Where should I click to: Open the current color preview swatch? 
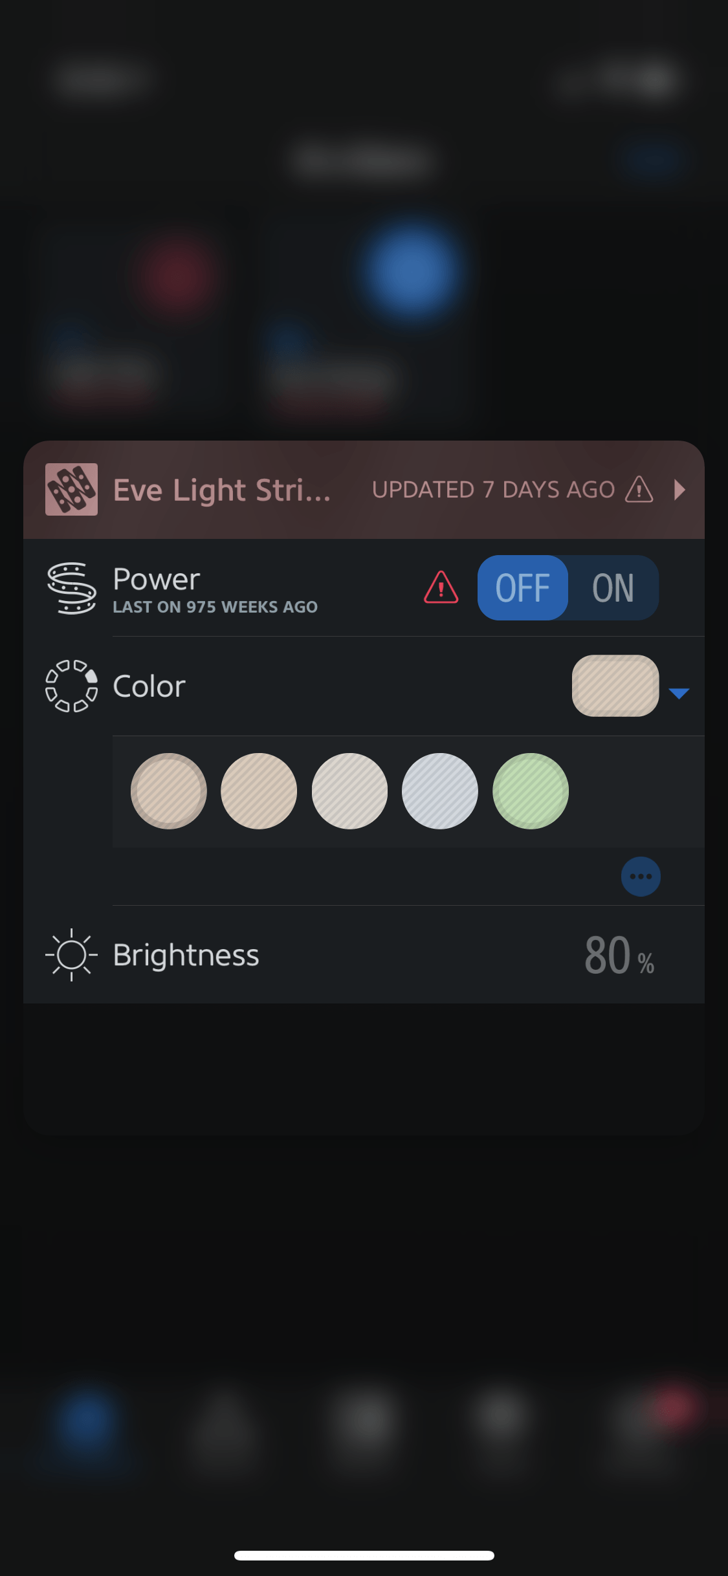pyautogui.click(x=615, y=686)
